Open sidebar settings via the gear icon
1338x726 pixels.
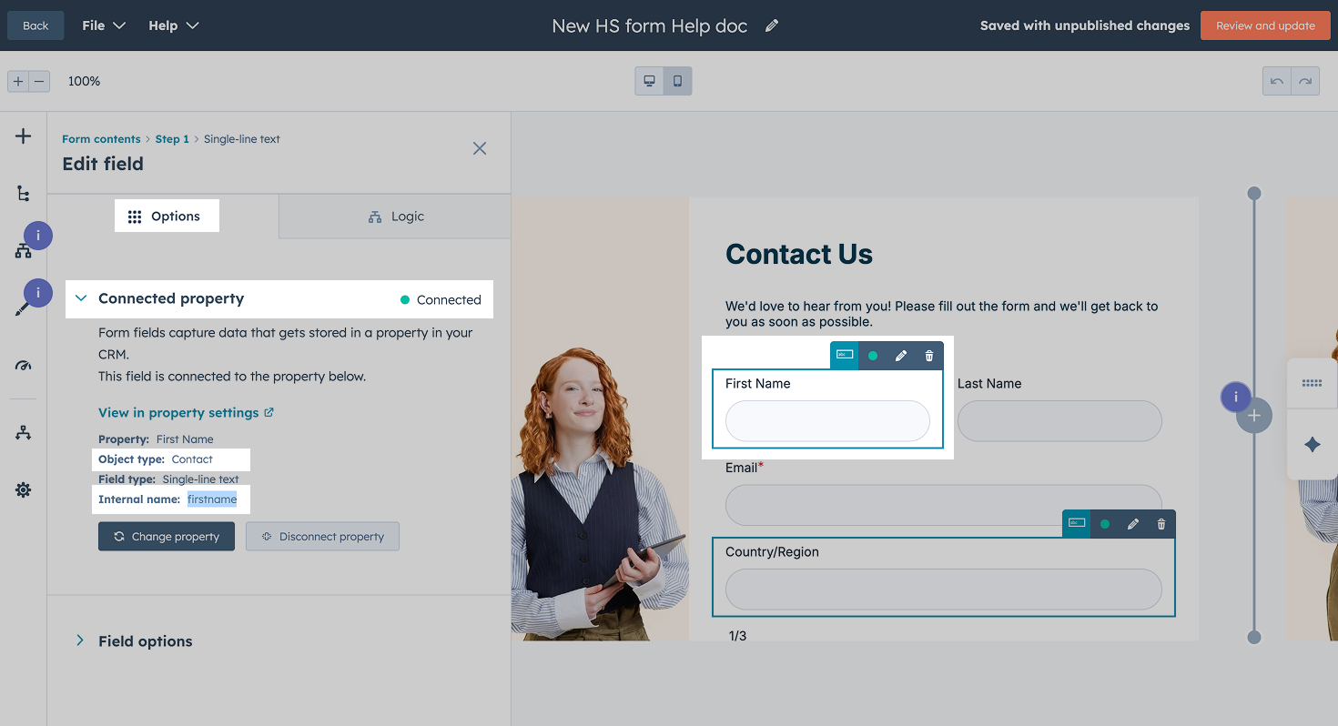(x=22, y=489)
